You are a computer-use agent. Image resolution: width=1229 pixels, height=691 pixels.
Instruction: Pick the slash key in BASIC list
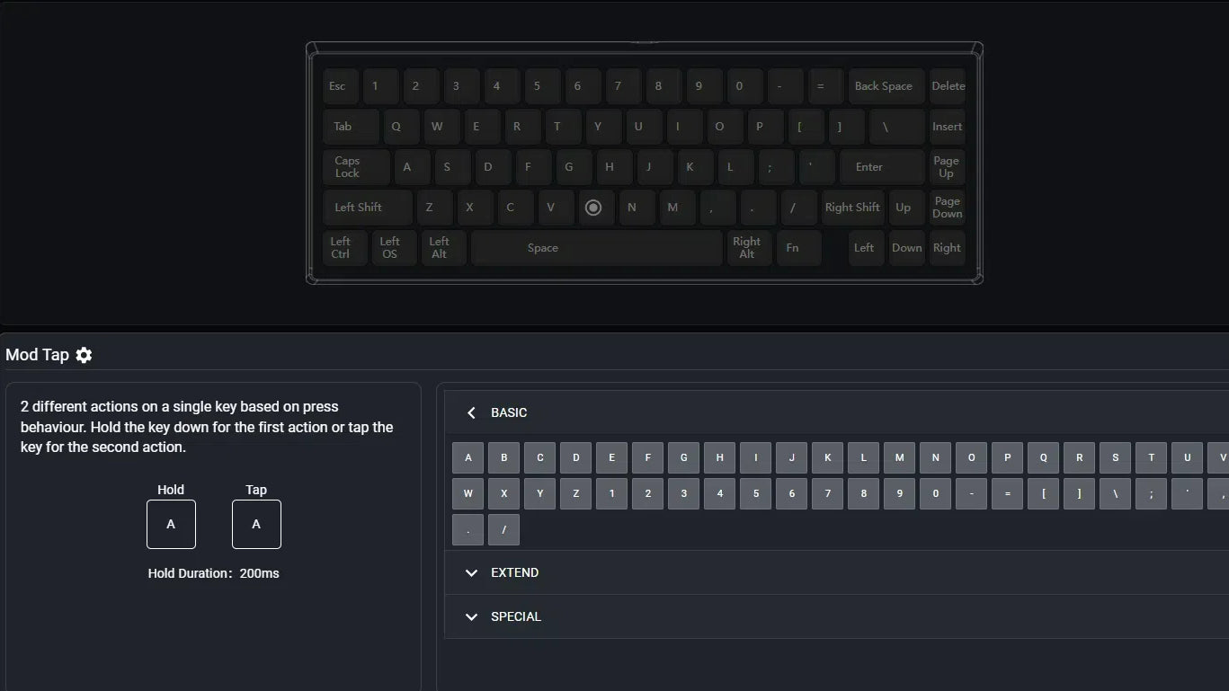click(503, 529)
